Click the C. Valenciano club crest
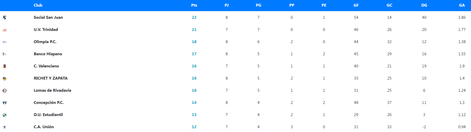The image size is (471, 132). click(x=5, y=66)
